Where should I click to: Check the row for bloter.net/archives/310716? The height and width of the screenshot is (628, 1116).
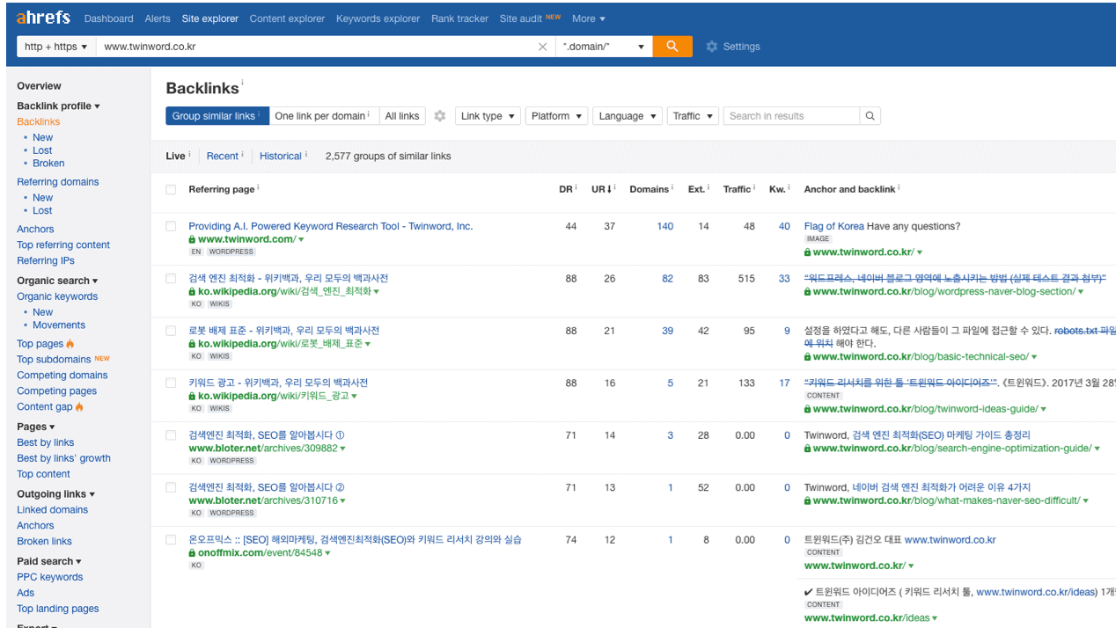tap(171, 487)
